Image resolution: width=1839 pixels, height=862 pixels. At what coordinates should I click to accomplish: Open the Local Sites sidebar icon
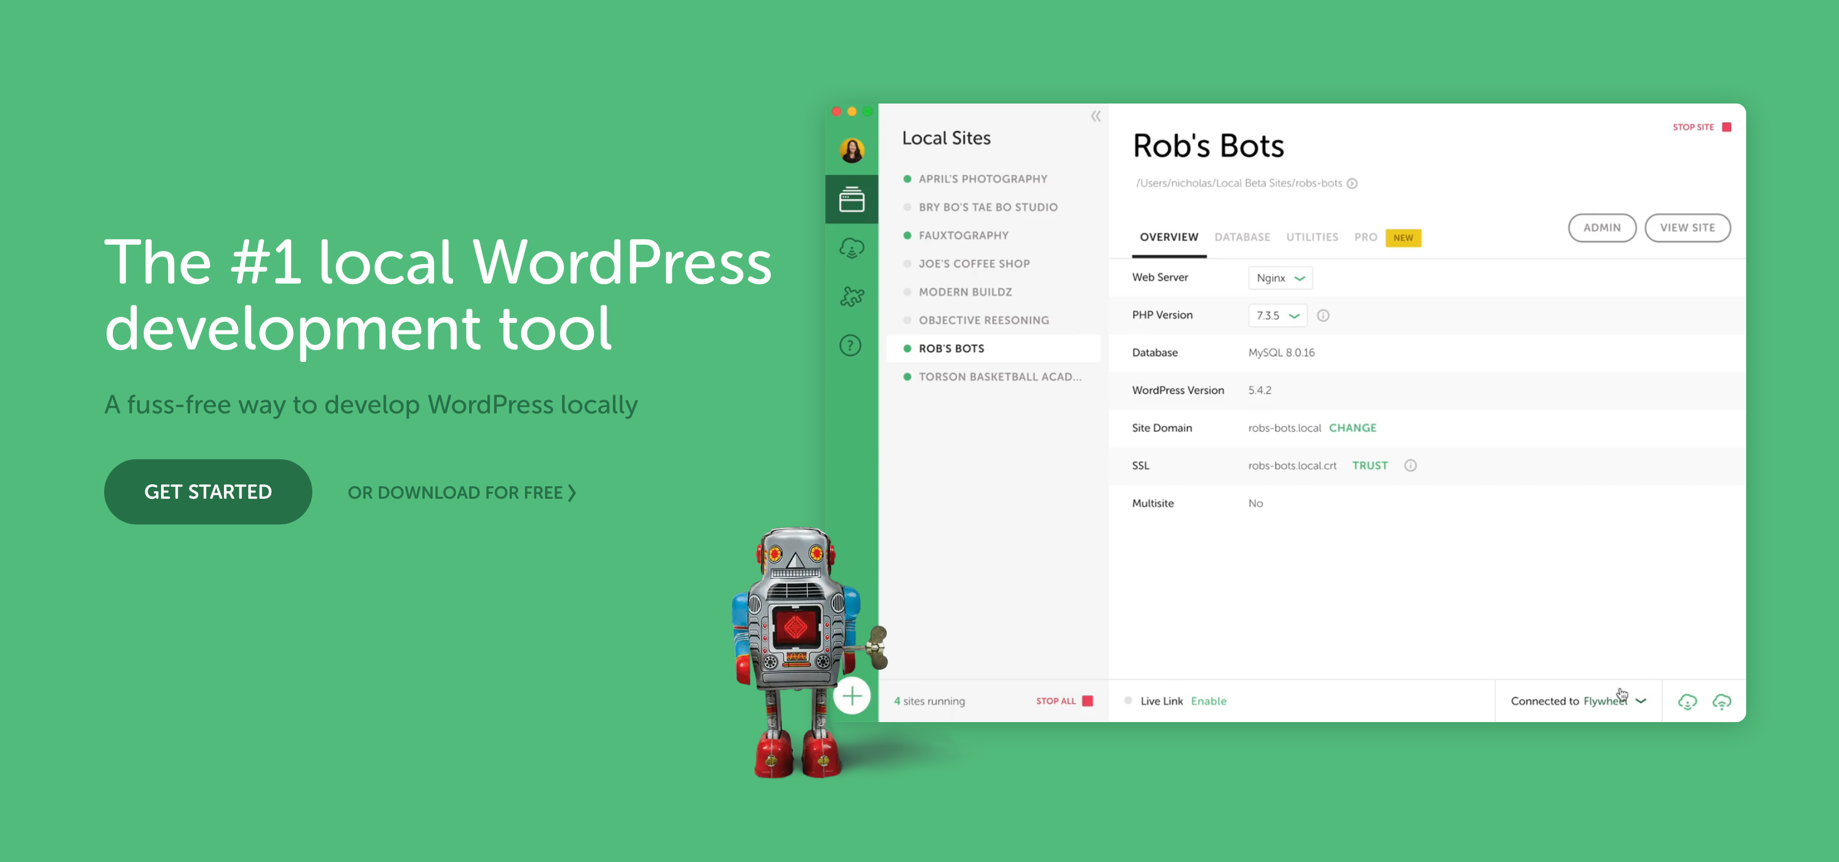(x=852, y=200)
